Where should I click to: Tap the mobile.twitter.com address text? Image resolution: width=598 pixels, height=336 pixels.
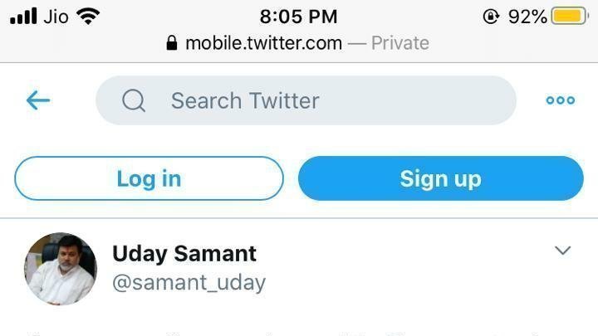point(263,43)
